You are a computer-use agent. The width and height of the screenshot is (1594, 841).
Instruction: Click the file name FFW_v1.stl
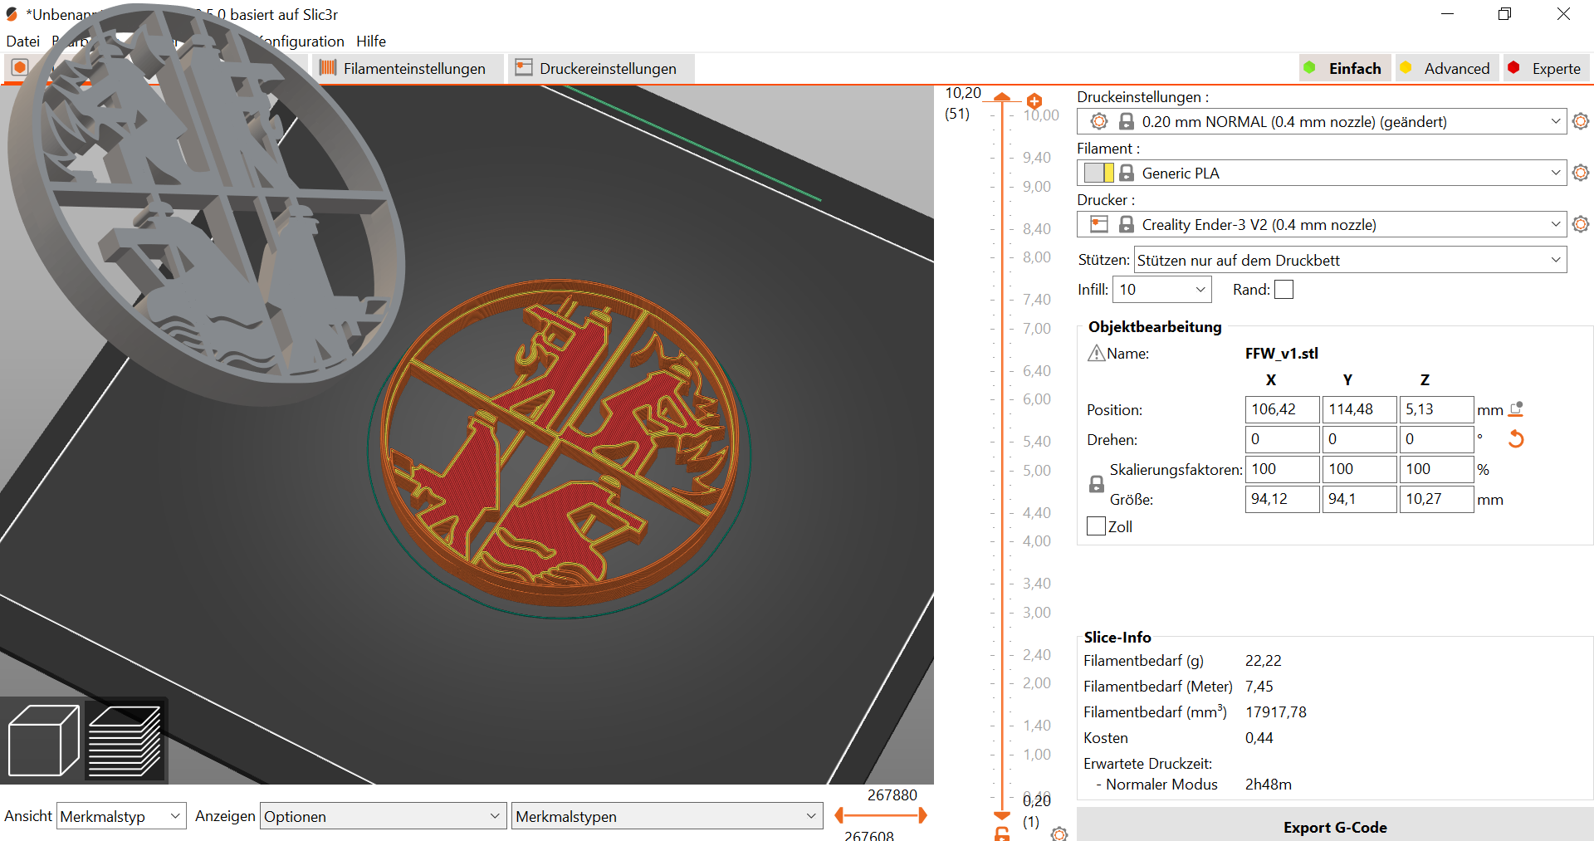point(1282,353)
